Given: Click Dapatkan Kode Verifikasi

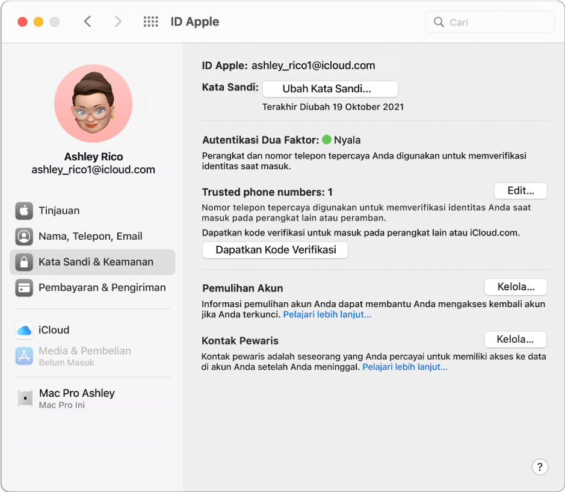Looking at the screenshot, I should pos(274,250).
